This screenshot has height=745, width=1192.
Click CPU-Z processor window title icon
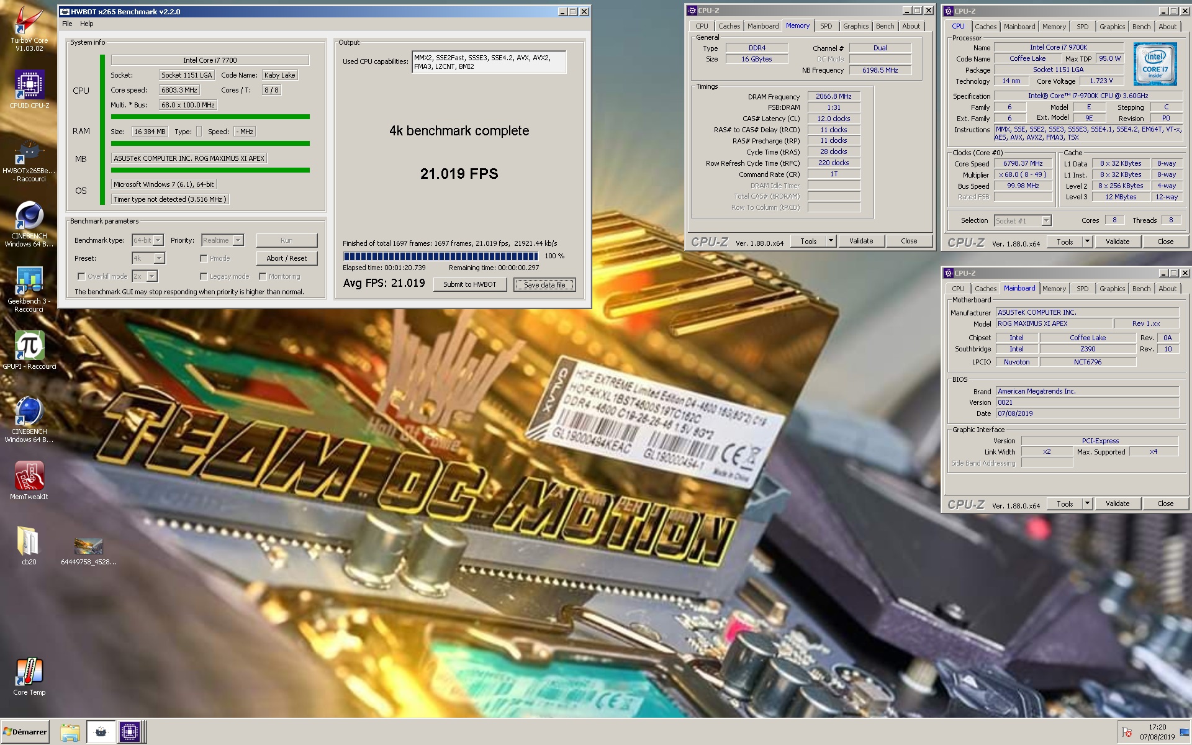click(x=948, y=11)
